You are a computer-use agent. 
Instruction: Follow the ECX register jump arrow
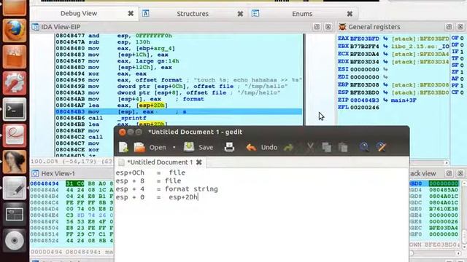pos(385,54)
